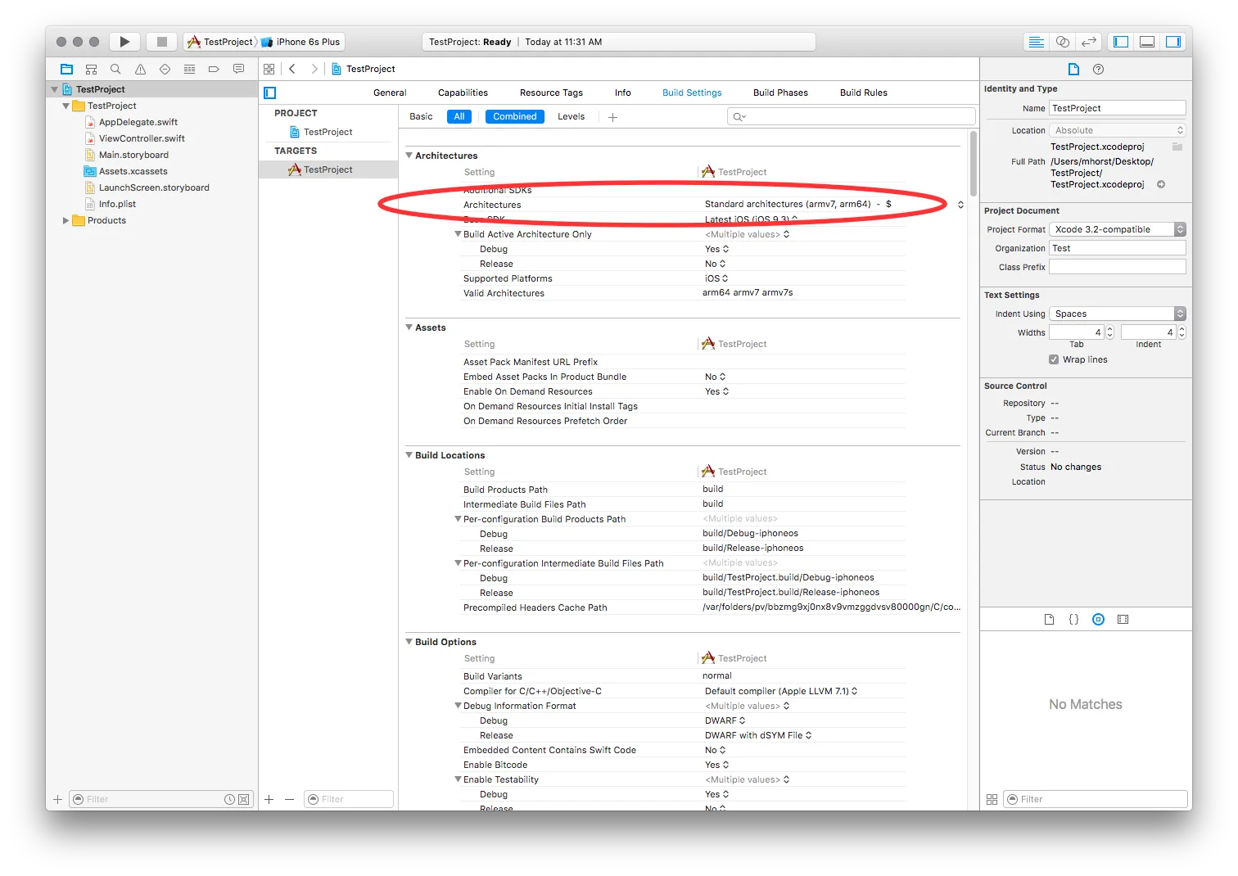The height and width of the screenshot is (876, 1238).
Task: Select the Levels settings view
Action: (572, 117)
